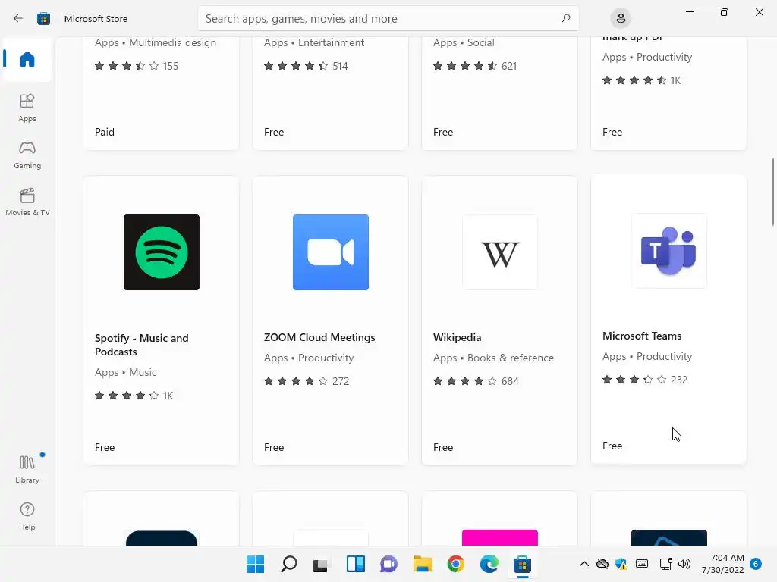Open the Microsoft Teams app title
Viewport: 777px width, 582px height.
tap(642, 336)
